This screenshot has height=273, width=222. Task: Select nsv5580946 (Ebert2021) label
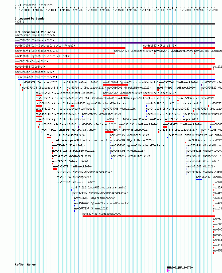(x=69, y=145)
